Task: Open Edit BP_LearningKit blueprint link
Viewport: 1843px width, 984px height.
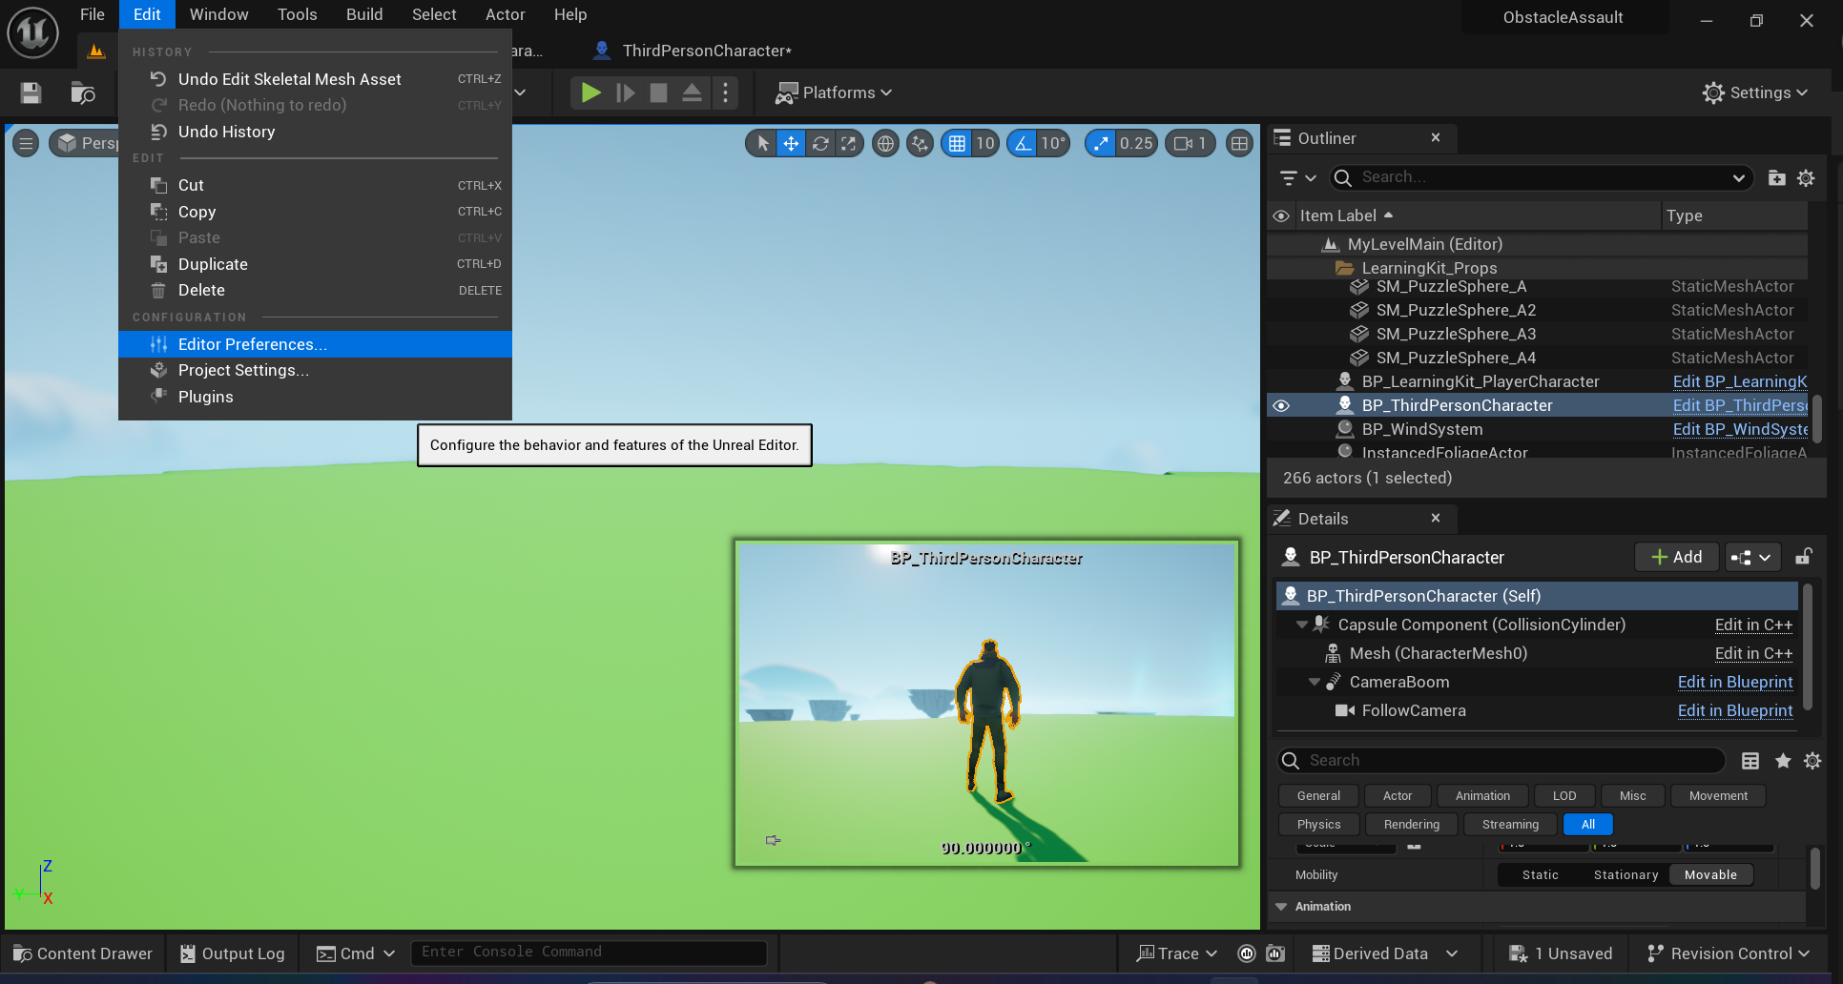Action: pos(1740,381)
